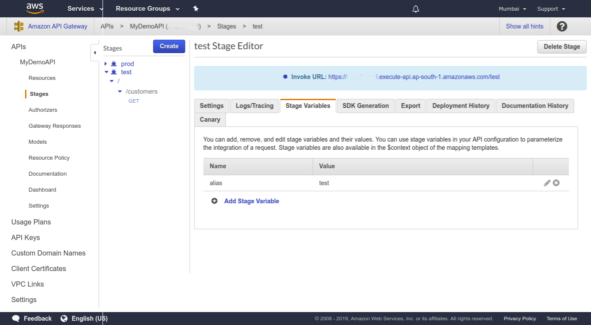The height and width of the screenshot is (325, 591).
Task: Click the AWS logo
Action: pos(35,8)
